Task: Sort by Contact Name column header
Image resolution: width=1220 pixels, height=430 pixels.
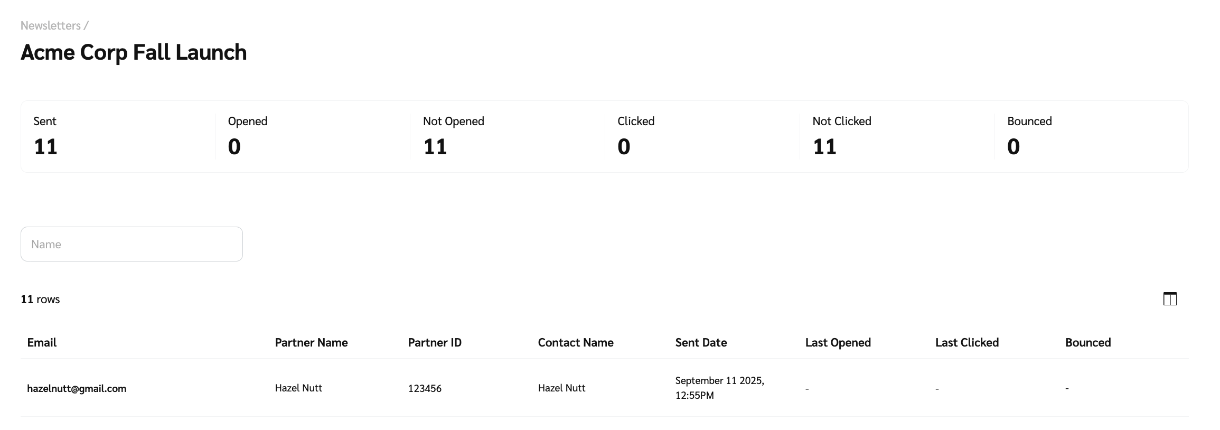Action: (x=576, y=342)
